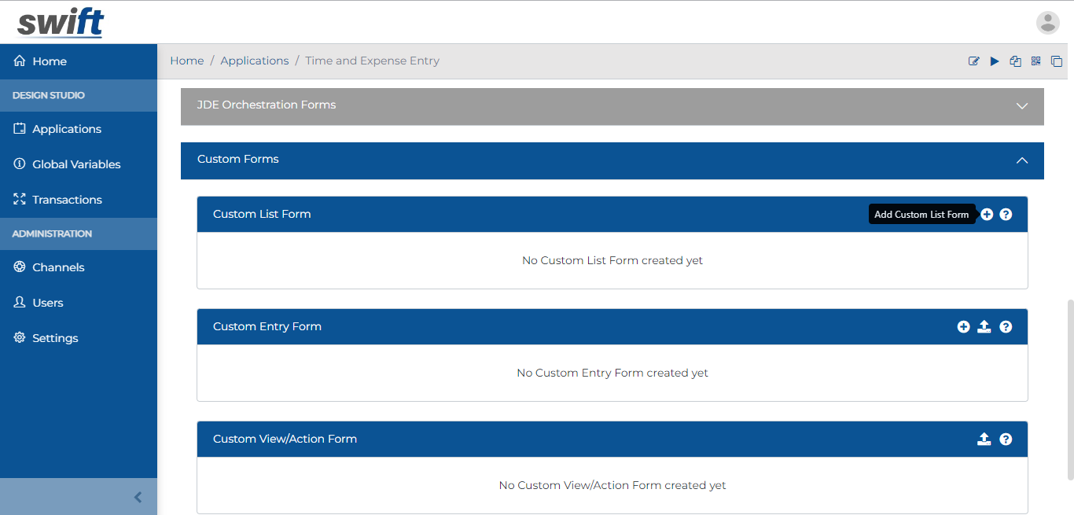Open the Applications breadcrumb link
This screenshot has height=515, width=1074.
point(255,61)
